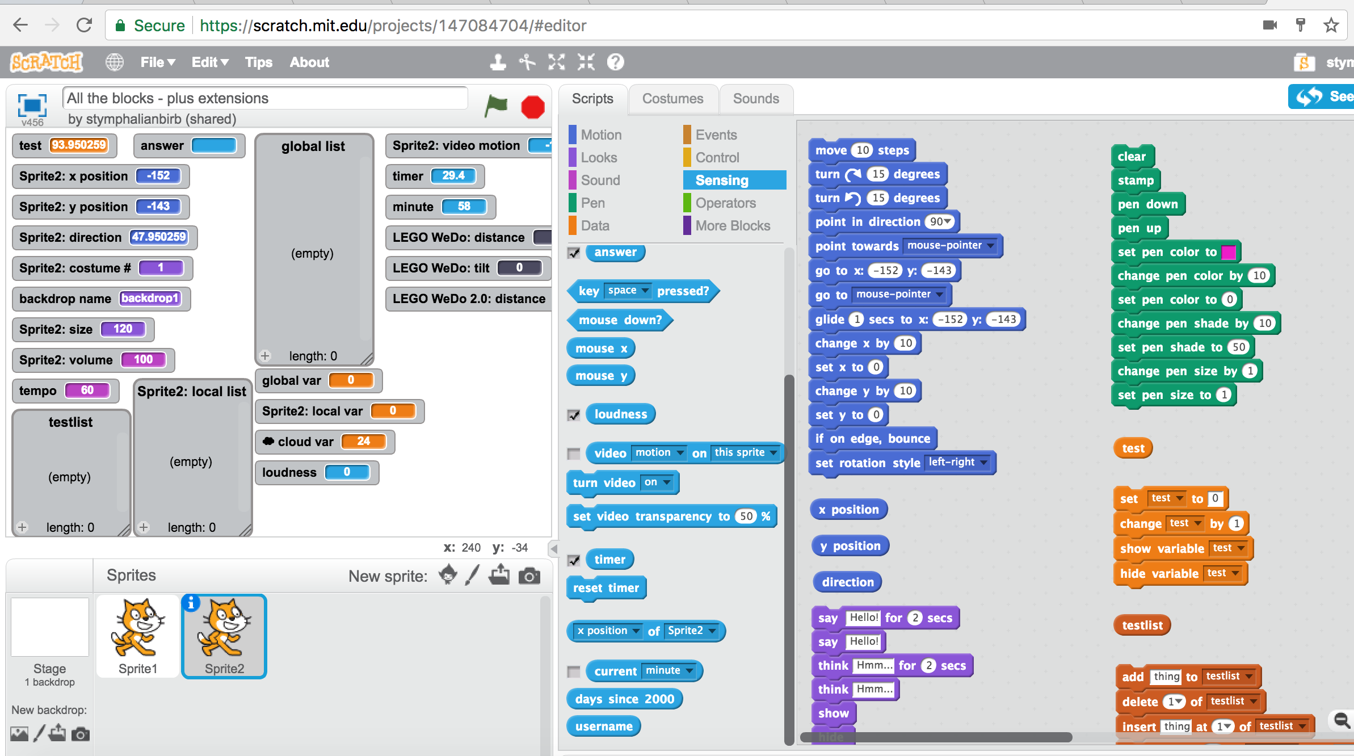This screenshot has height=756, width=1354.
Task: Select the Grow sprite tool
Action: [x=557, y=62]
